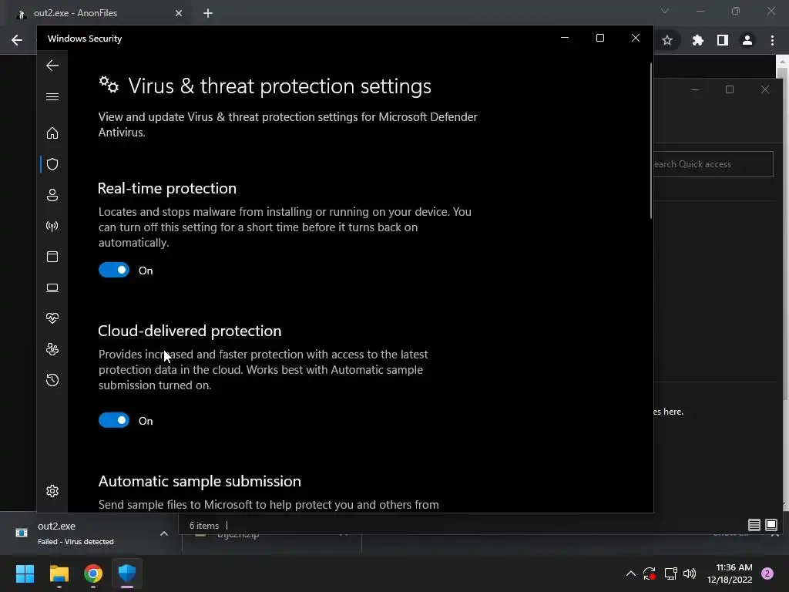Open volume speaker tray icon
Viewport: 789px width, 592px height.
[690, 573]
